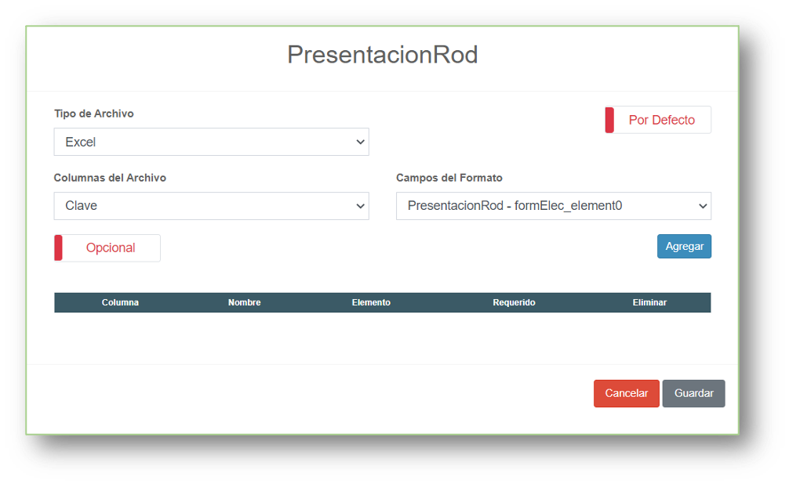Toggle the Opcional switch

click(x=107, y=247)
